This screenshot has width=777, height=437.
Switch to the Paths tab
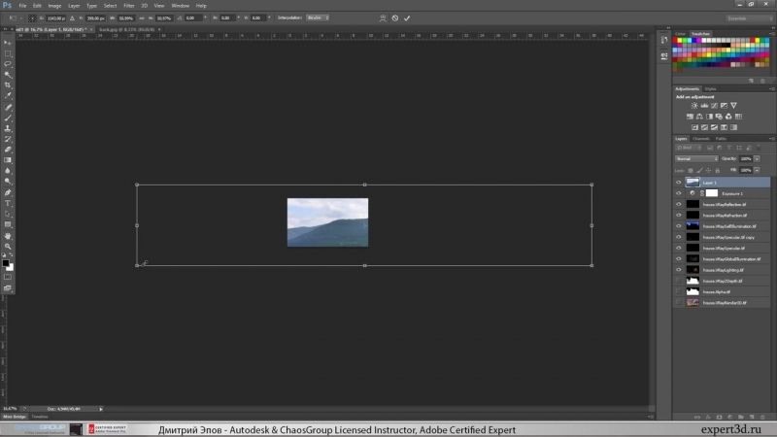[721, 139]
